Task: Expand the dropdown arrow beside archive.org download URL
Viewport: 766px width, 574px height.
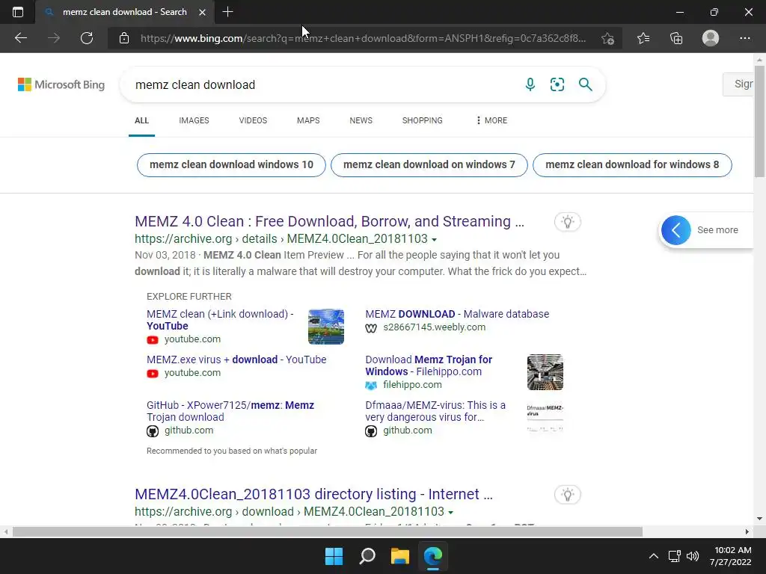Action: [450, 512]
